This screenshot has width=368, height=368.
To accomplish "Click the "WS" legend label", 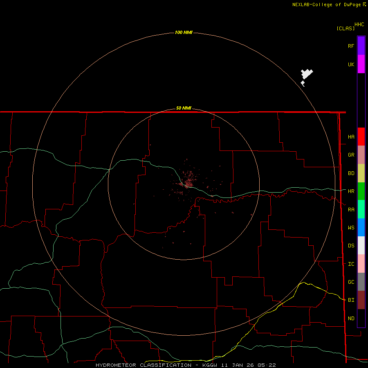I will (x=351, y=227).
